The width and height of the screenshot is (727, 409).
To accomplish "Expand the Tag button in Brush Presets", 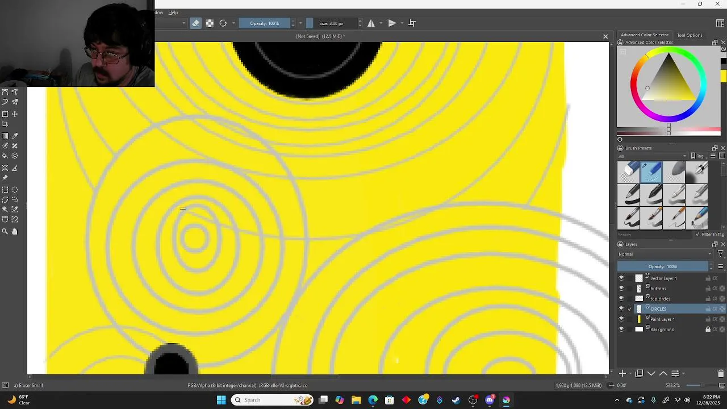I will [x=697, y=156].
